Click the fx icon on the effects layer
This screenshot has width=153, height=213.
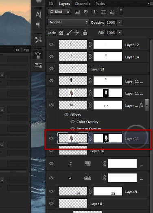(x=141, y=105)
